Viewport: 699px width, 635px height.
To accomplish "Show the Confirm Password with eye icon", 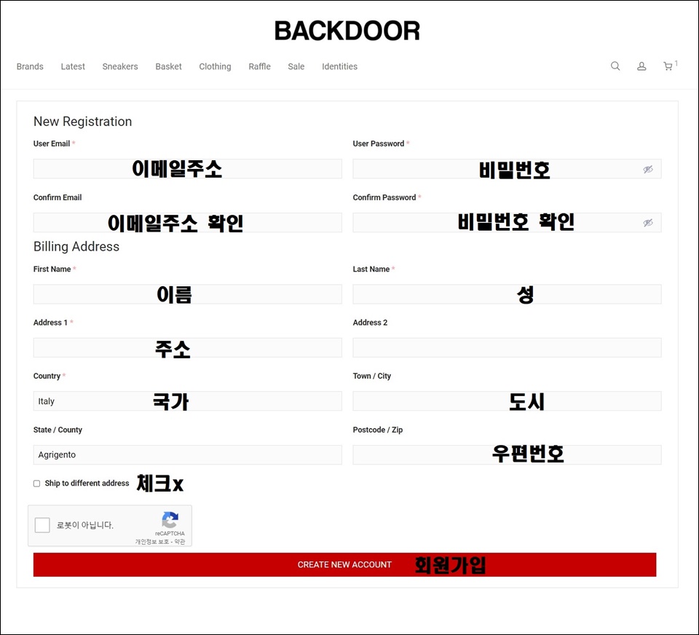I will click(x=648, y=223).
